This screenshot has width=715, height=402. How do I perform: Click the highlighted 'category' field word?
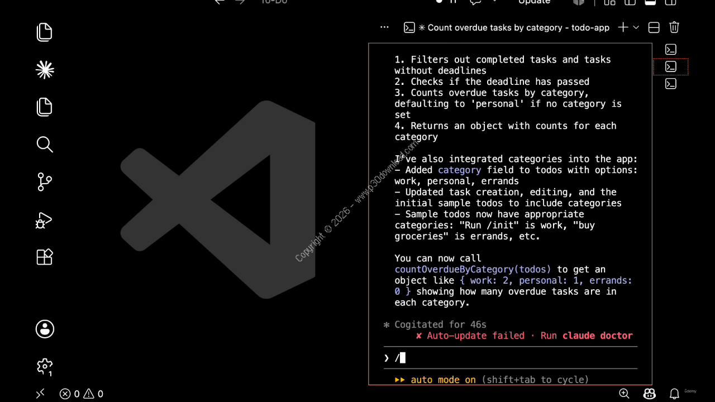(x=459, y=170)
